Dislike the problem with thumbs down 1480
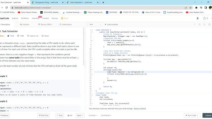This screenshot has width=212, height=119. (21, 36)
